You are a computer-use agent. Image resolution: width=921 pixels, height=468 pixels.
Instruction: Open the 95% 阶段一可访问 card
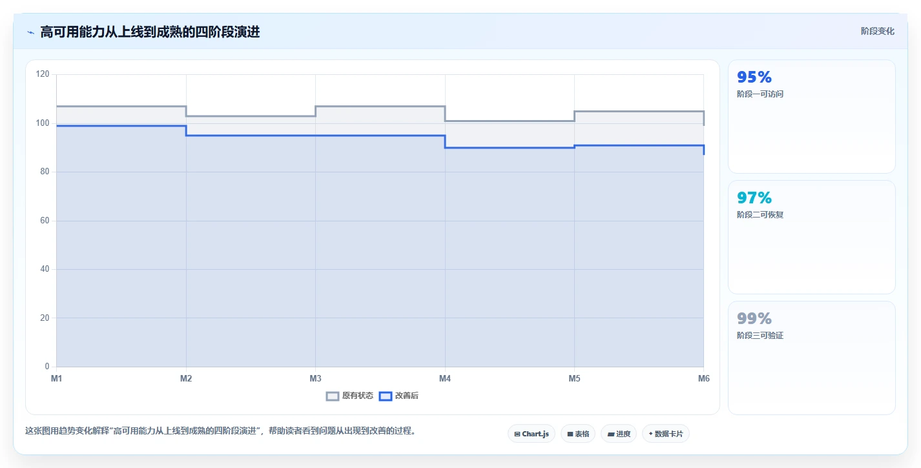tap(812, 116)
